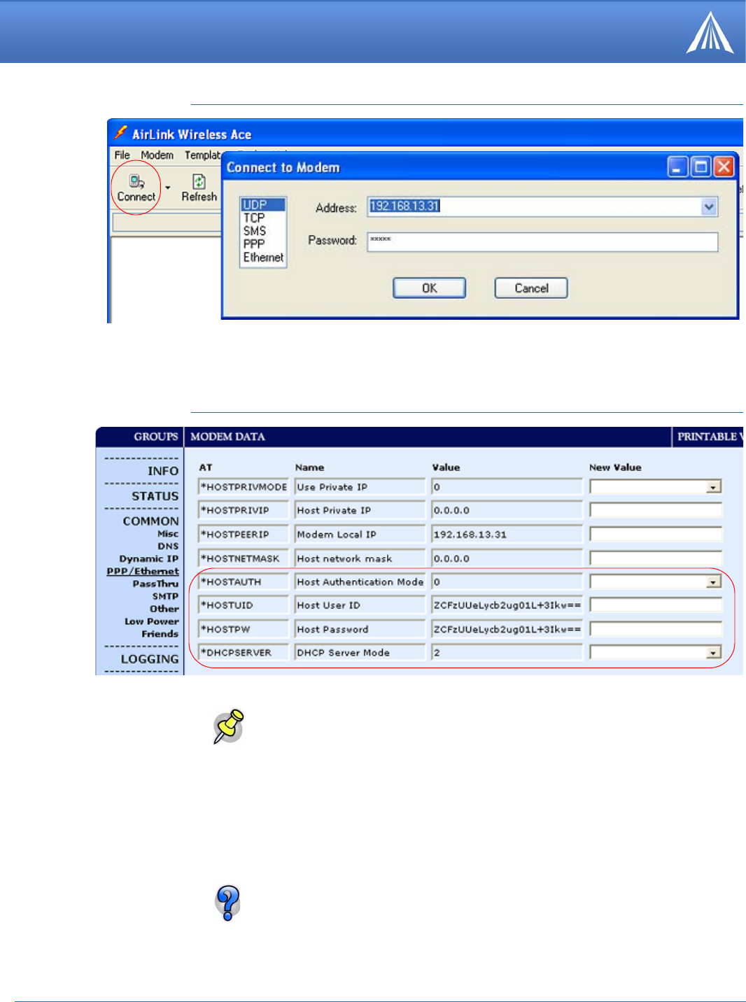Click OK in Connect to Modem dialog
This screenshot has height=1002, width=746.
click(429, 288)
